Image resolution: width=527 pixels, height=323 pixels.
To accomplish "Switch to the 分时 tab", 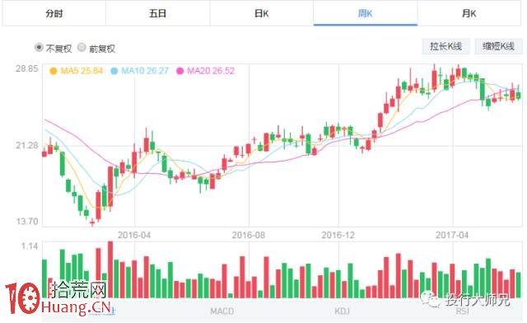I will point(54,13).
